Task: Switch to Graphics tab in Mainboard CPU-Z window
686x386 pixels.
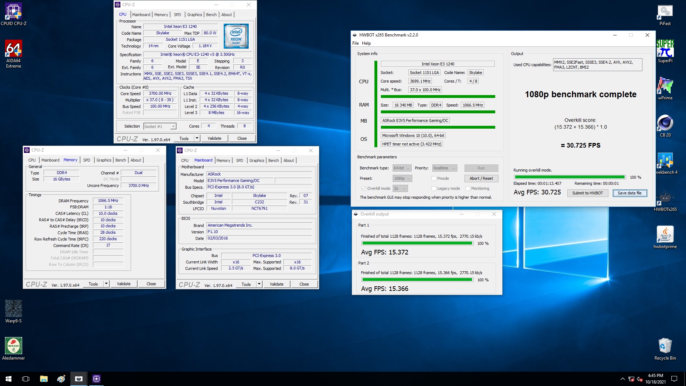Action: point(257,160)
